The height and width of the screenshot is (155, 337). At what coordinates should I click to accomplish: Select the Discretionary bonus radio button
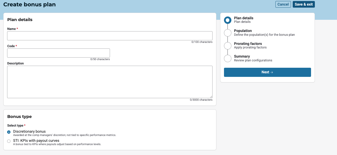tap(9, 132)
